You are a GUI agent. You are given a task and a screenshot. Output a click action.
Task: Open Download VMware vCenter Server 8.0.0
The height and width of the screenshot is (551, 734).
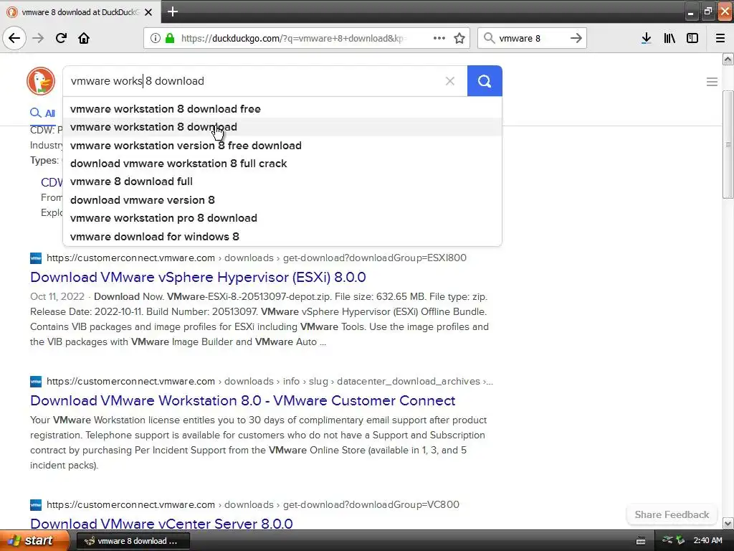pos(161,523)
